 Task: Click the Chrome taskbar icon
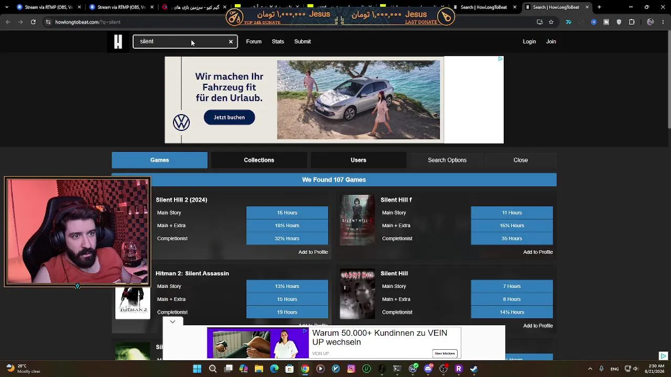tap(305, 369)
